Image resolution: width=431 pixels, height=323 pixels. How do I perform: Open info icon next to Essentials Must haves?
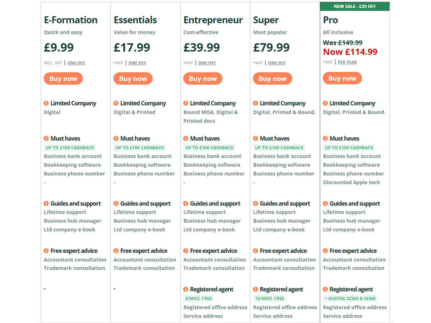pos(116,139)
